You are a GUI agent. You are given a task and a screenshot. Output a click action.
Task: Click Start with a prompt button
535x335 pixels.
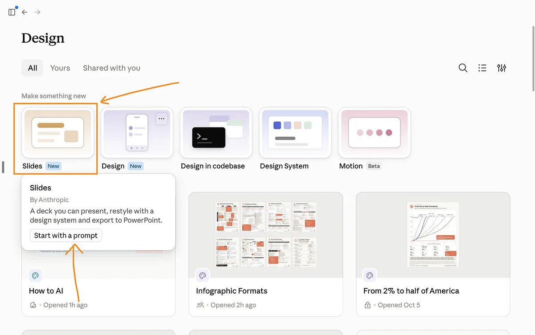click(x=66, y=236)
